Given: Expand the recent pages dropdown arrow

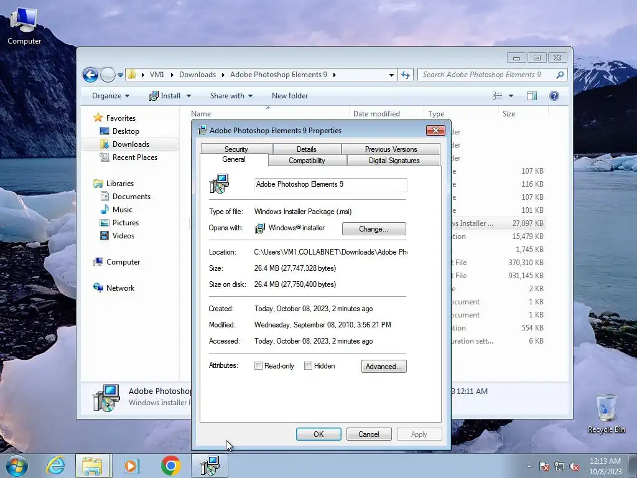Looking at the screenshot, I should pos(120,75).
